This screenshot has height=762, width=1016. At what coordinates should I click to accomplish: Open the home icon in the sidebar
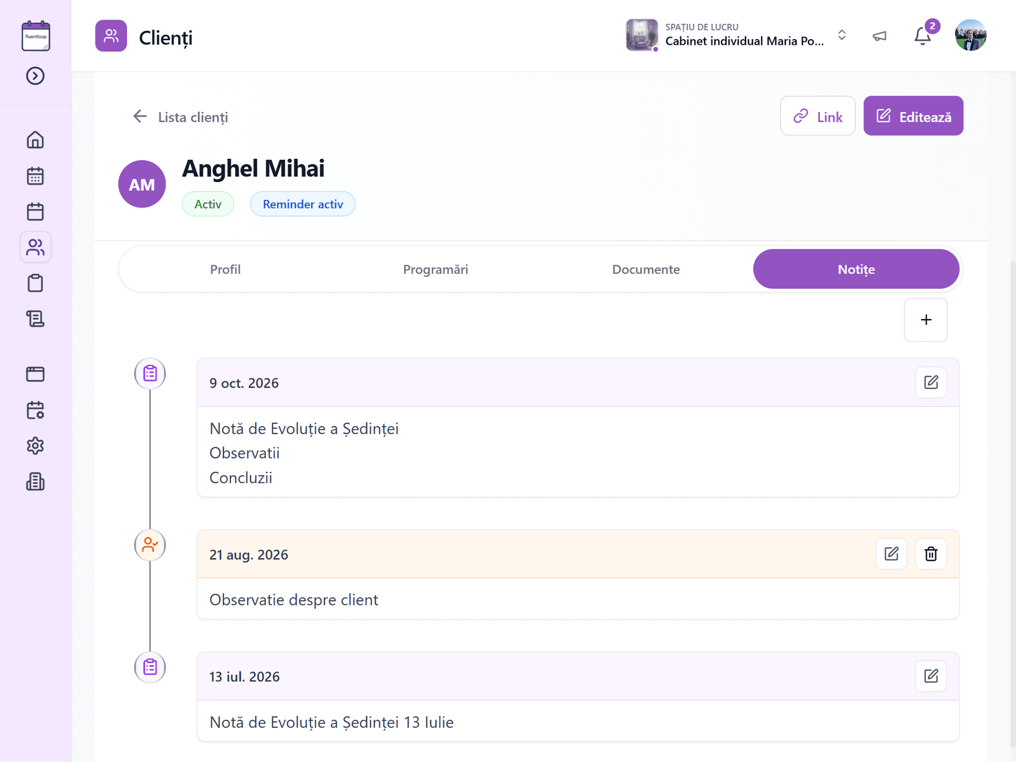35,140
